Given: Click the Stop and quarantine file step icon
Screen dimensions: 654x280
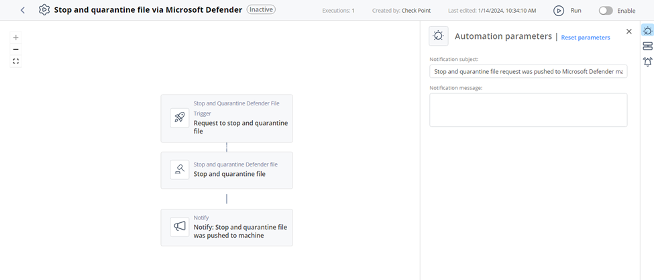Looking at the screenshot, I should (180, 170).
